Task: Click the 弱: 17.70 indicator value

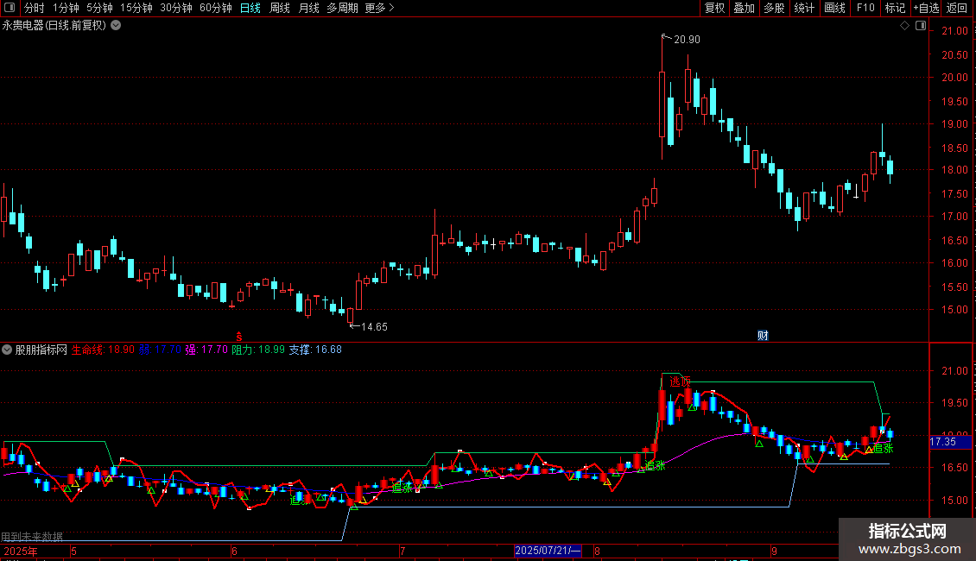Action: pos(160,350)
